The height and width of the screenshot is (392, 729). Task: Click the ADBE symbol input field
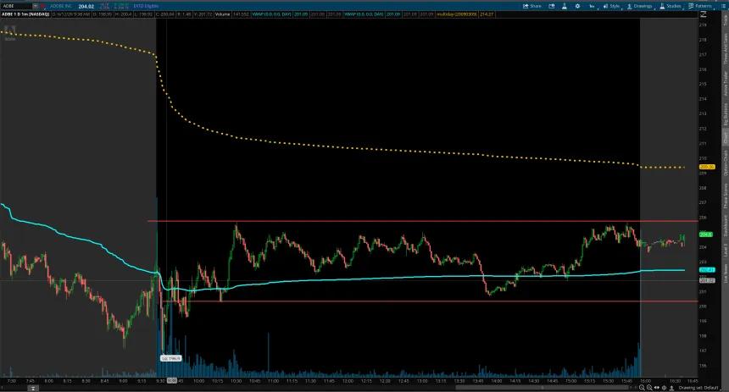16,6
